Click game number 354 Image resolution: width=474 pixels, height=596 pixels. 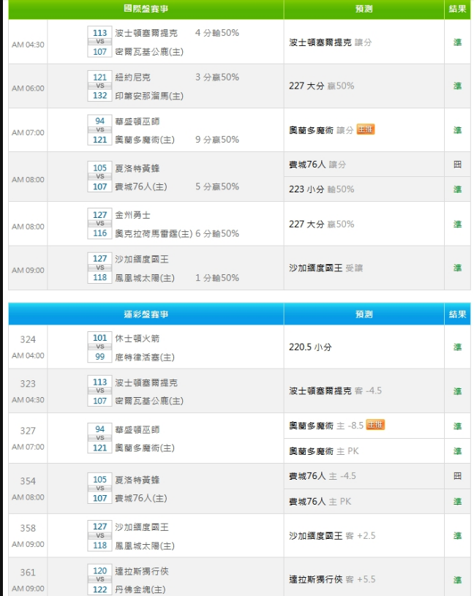[28, 481]
